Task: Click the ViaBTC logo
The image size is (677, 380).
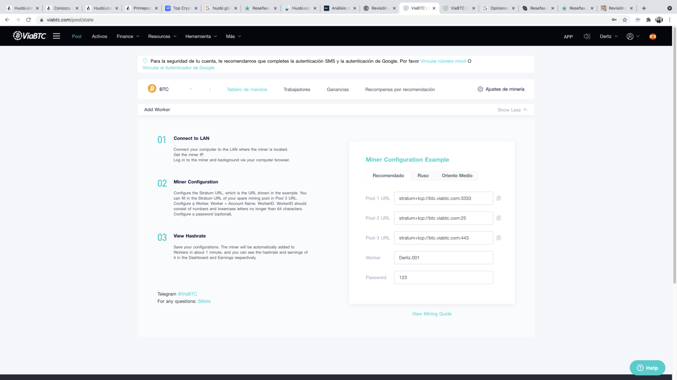Action: 30,36
